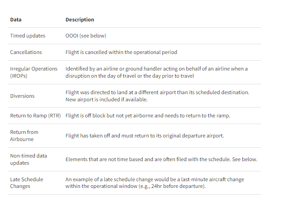Click the Description column header
The image size is (295, 212).
coord(80,20)
